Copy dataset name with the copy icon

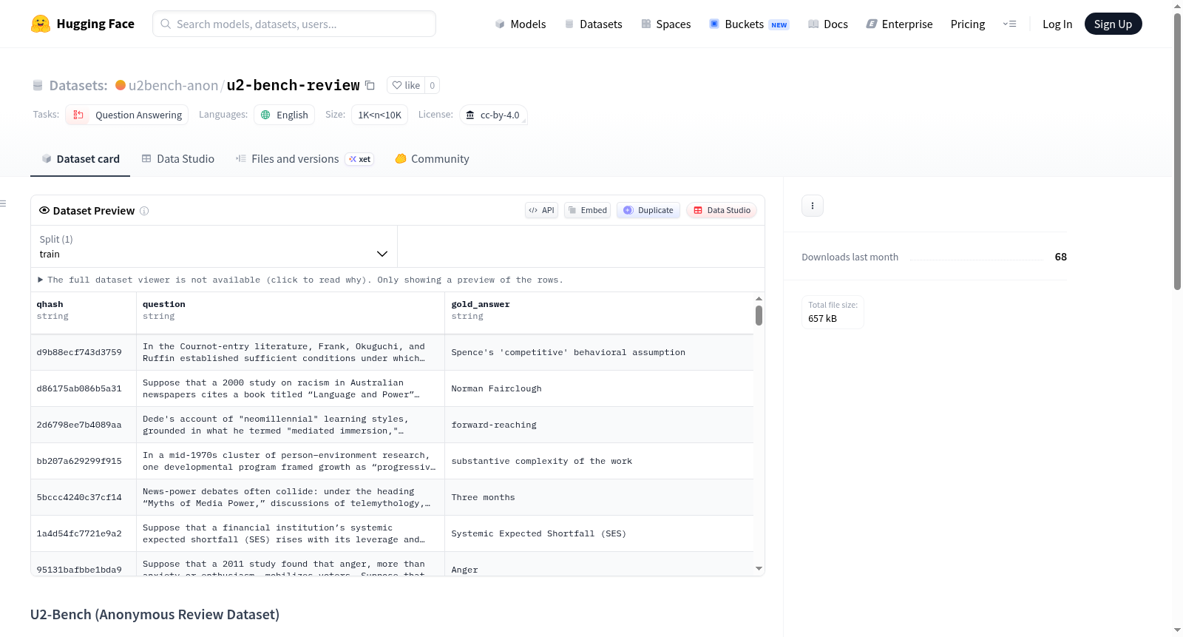370,85
